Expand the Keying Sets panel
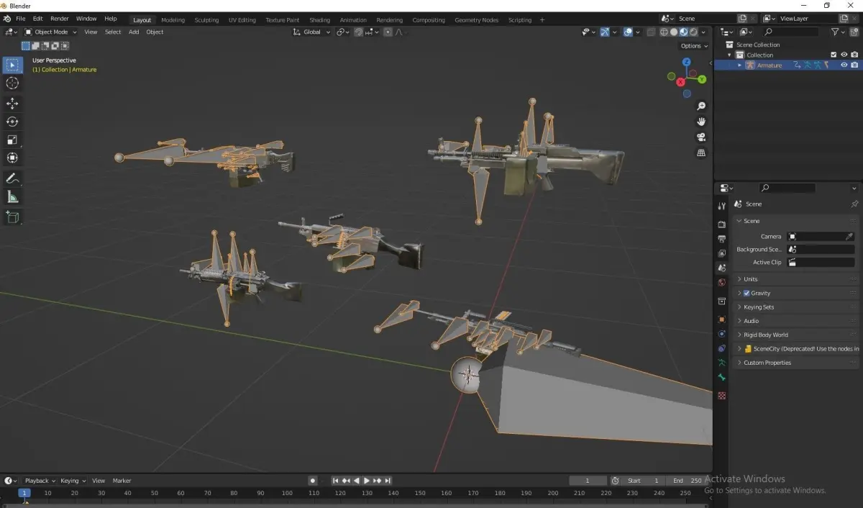 tap(795, 307)
